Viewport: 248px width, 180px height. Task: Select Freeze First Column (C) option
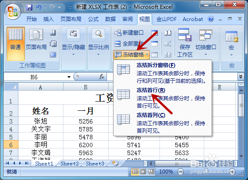point(163,123)
